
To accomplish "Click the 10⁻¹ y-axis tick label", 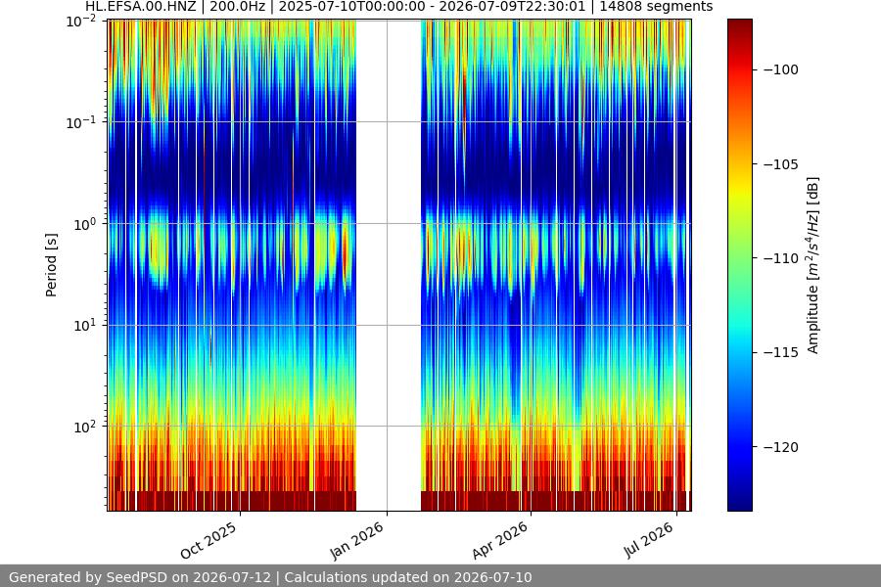I will (x=82, y=122).
